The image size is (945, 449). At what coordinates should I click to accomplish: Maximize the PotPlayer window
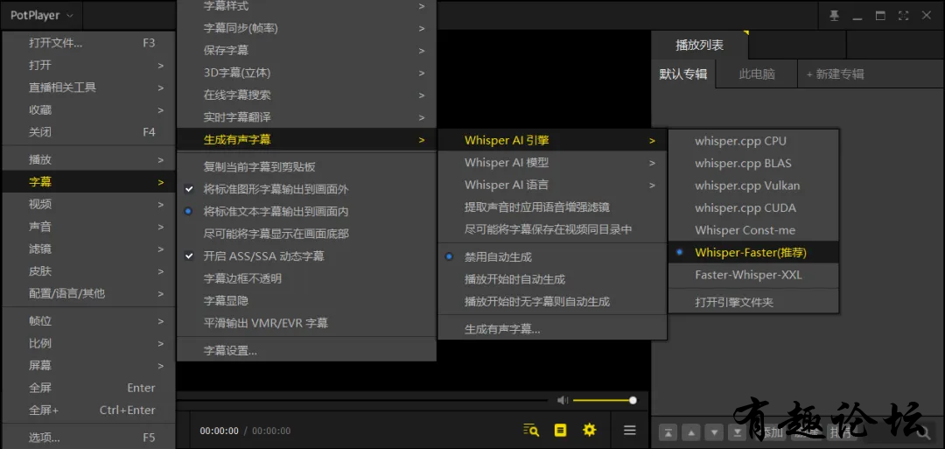coord(880,16)
